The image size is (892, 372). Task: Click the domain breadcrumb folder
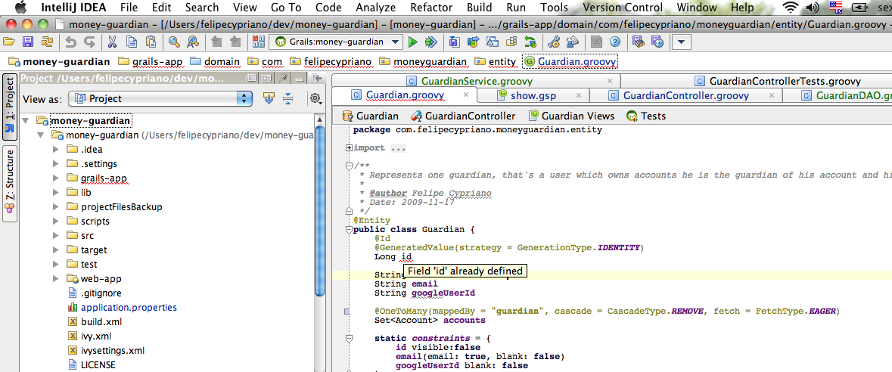pos(214,61)
